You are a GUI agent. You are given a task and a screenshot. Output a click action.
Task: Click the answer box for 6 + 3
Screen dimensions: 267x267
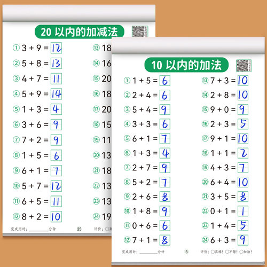coord(243,240)
